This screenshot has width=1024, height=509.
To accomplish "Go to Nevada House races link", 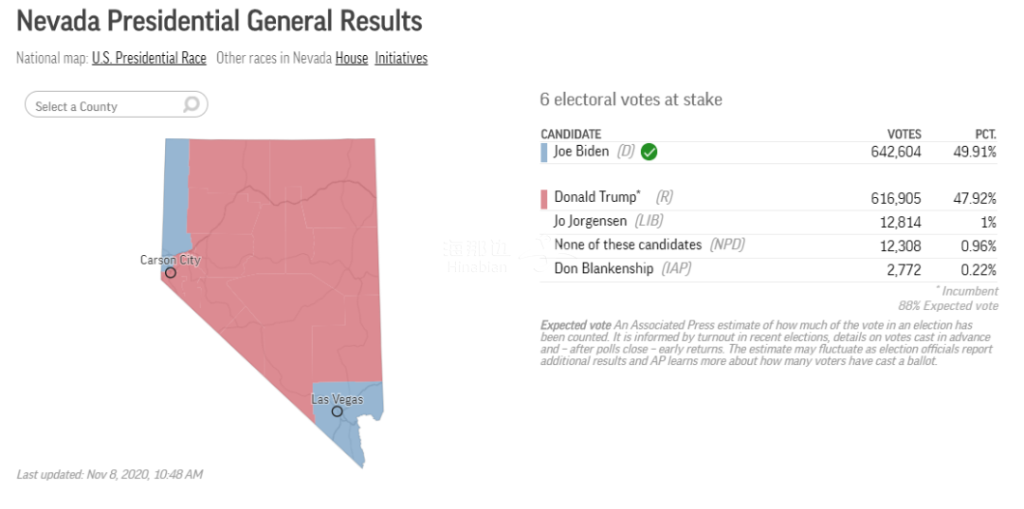I will pos(352,58).
